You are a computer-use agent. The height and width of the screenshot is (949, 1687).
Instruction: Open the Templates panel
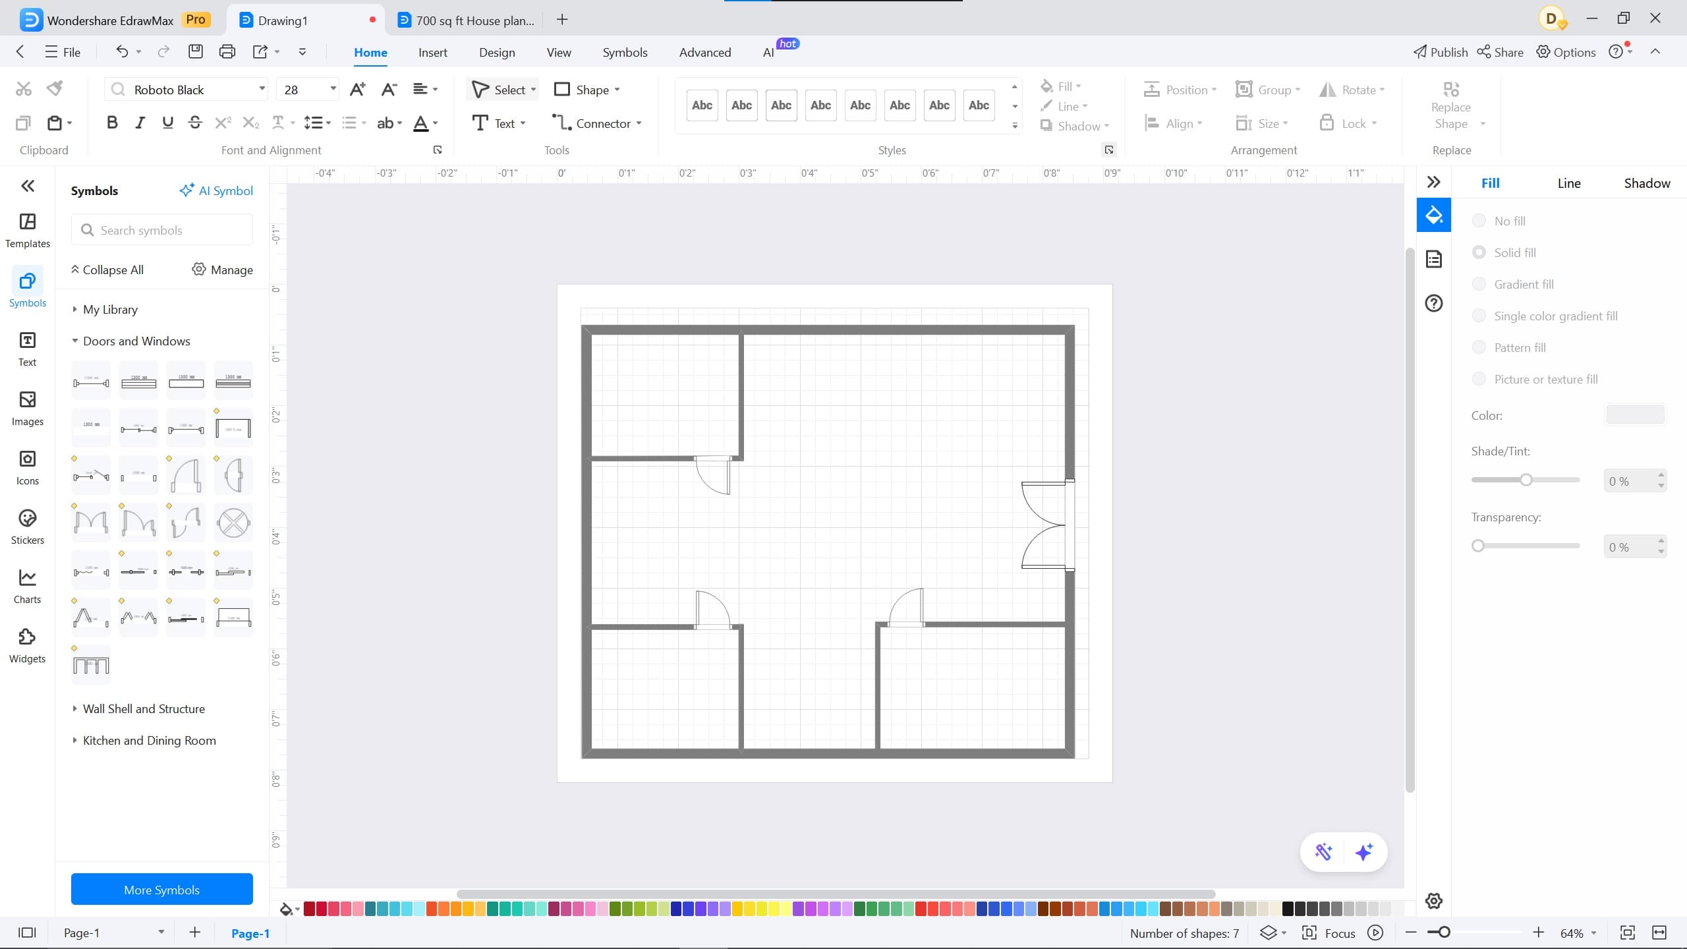(27, 229)
